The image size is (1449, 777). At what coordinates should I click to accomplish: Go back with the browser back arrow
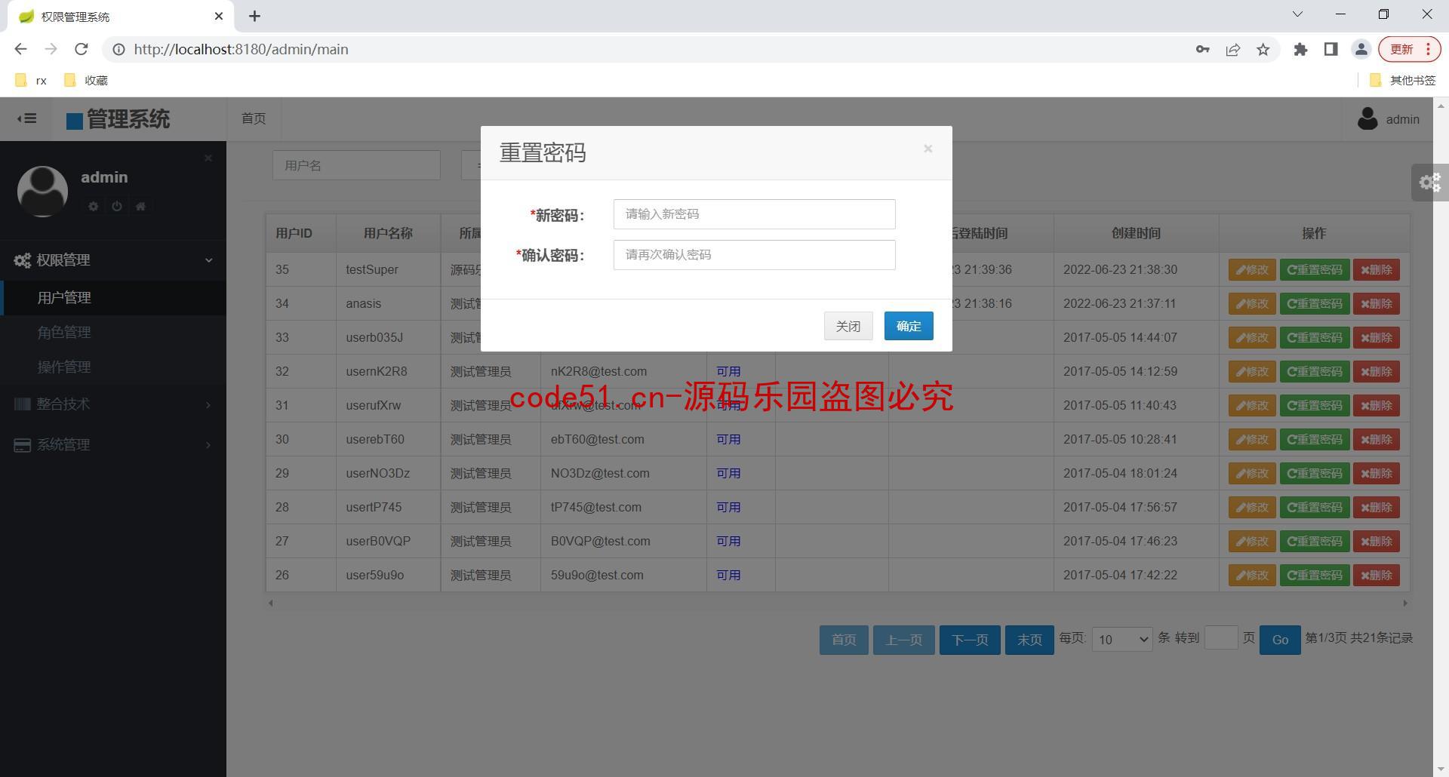pos(20,49)
